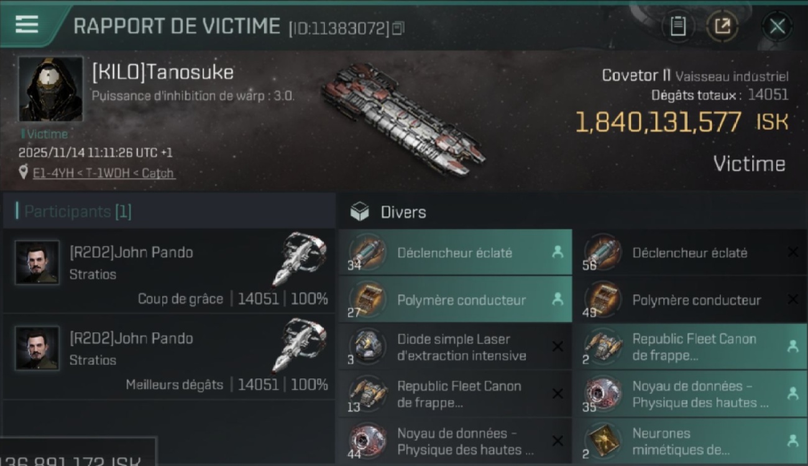
Task: Open the hamburger menu icon
Action: pyautogui.click(x=26, y=24)
